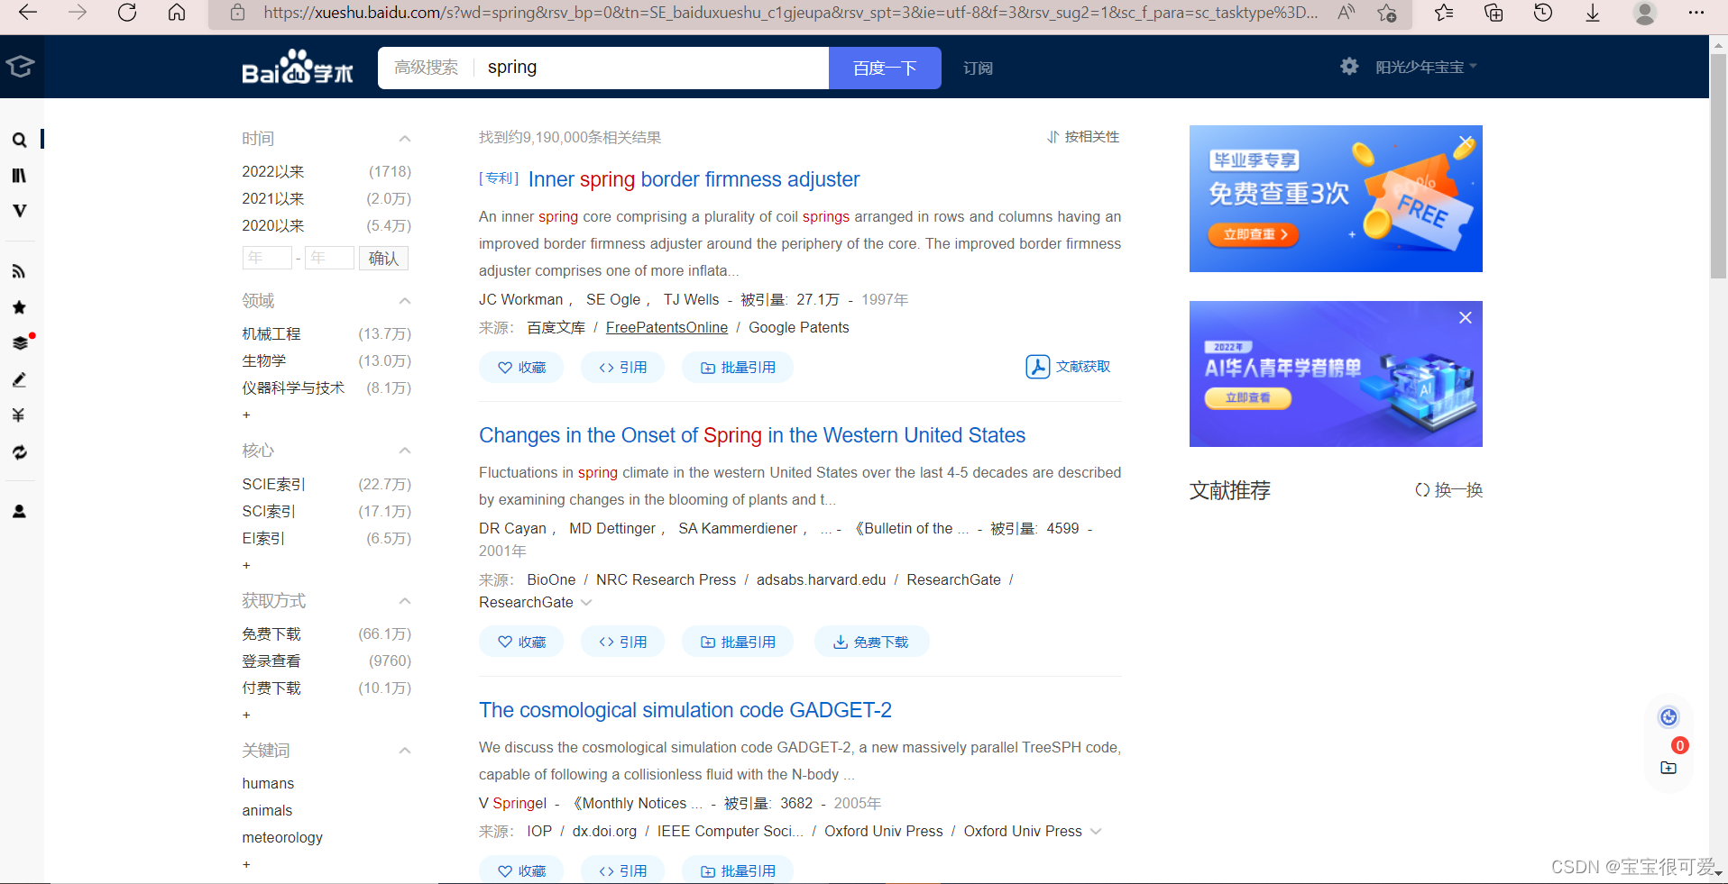Filter results by 2022以来
This screenshot has width=1728, height=884.
coord(273,172)
